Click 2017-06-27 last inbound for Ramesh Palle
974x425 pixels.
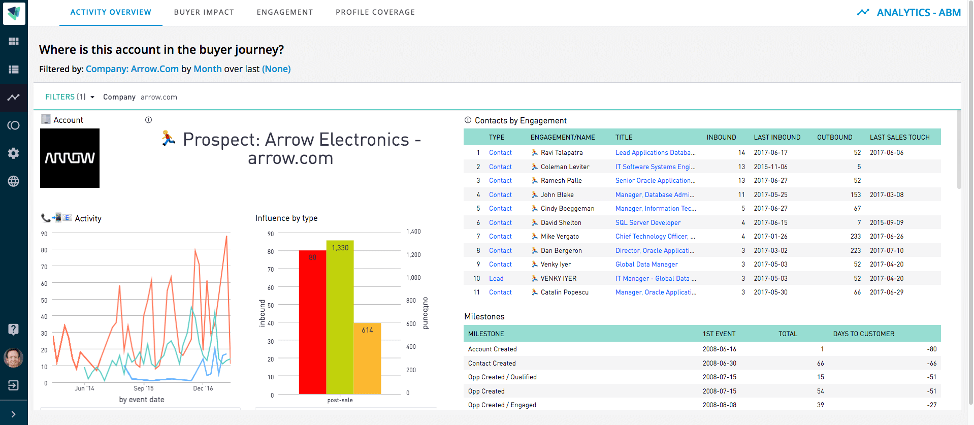(x=770, y=180)
